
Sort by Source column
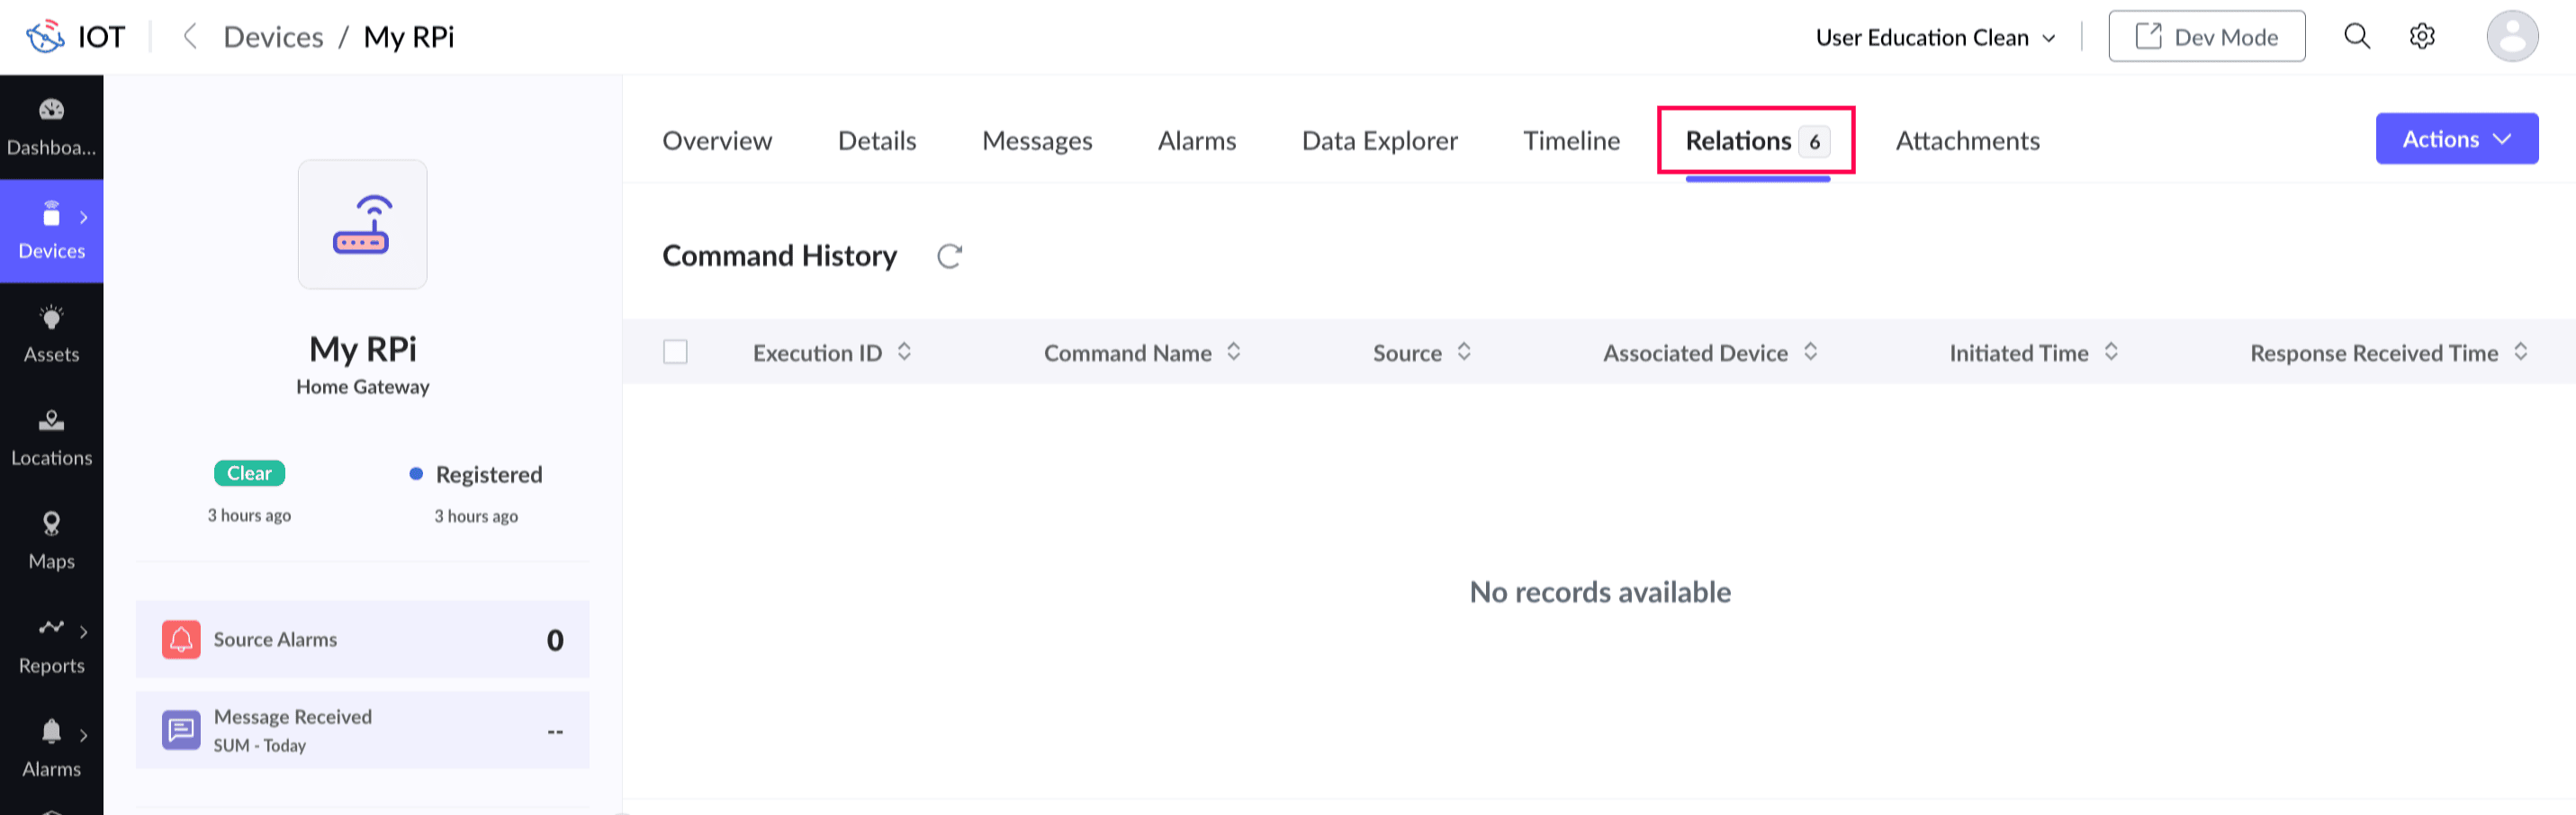pyautogui.click(x=1463, y=351)
